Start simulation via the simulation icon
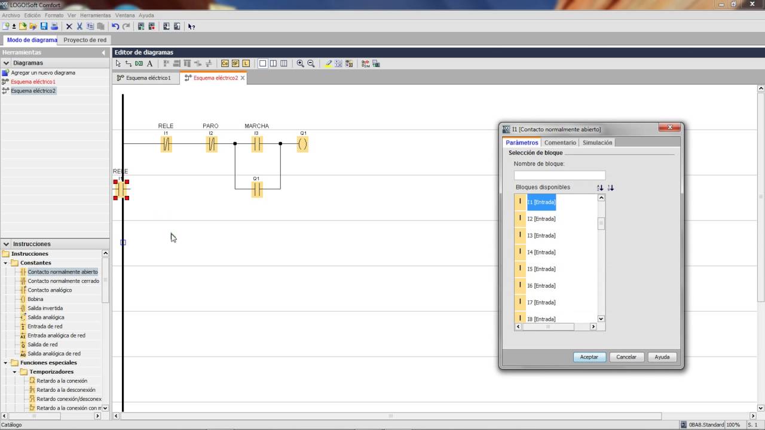The width and height of the screenshot is (765, 430). coord(365,63)
